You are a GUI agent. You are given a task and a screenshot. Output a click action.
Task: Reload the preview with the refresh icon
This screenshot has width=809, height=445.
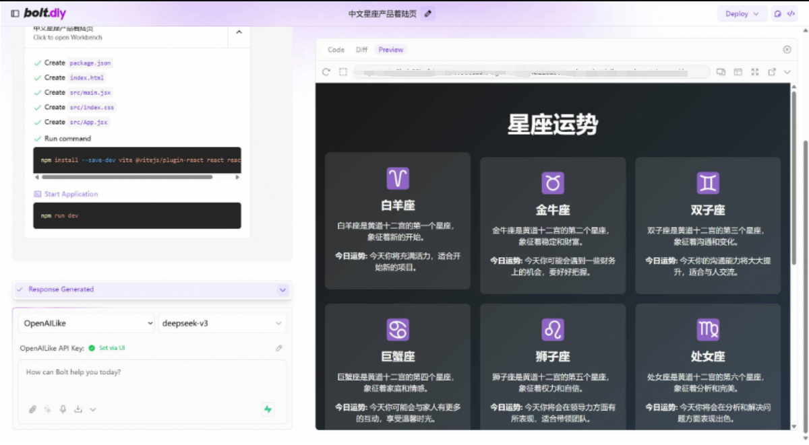326,72
